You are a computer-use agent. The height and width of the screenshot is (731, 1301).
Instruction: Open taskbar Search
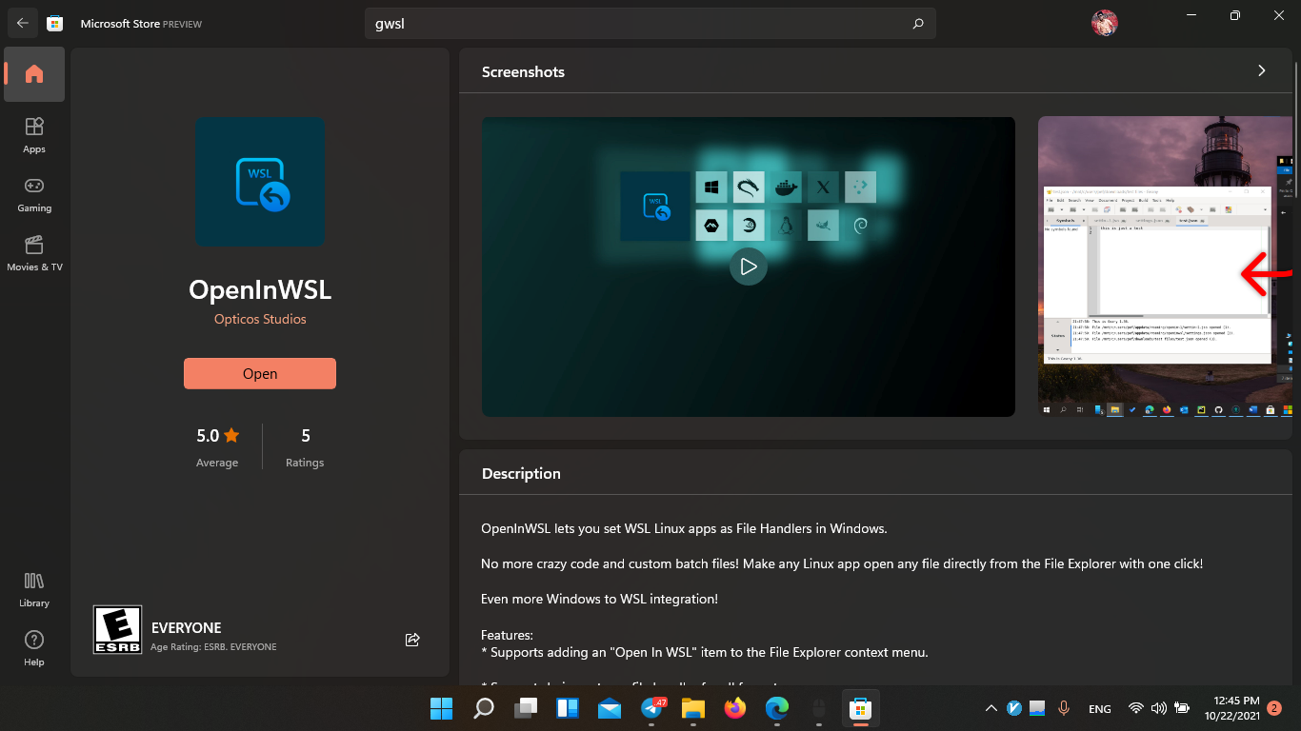pos(484,708)
